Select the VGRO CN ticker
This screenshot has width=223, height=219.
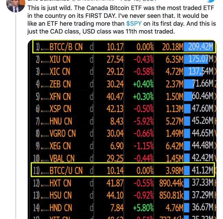[62, 133]
